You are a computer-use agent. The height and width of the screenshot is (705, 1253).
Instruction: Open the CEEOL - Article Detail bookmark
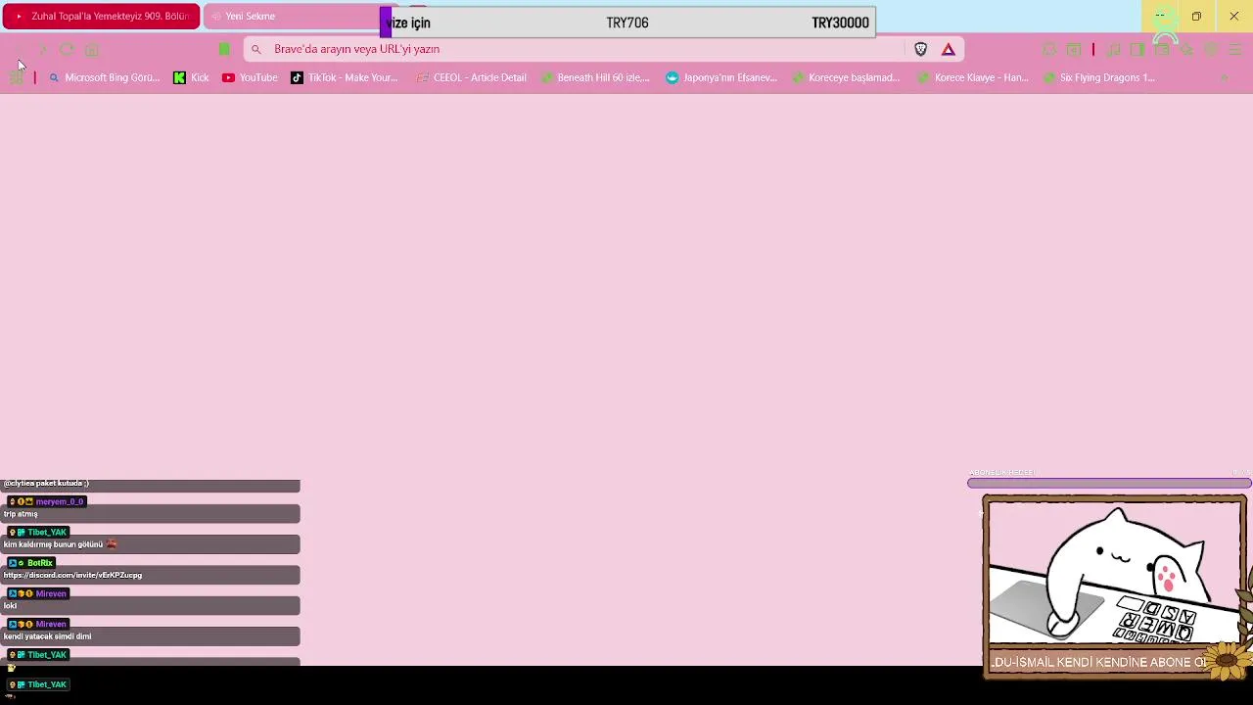[x=471, y=77]
